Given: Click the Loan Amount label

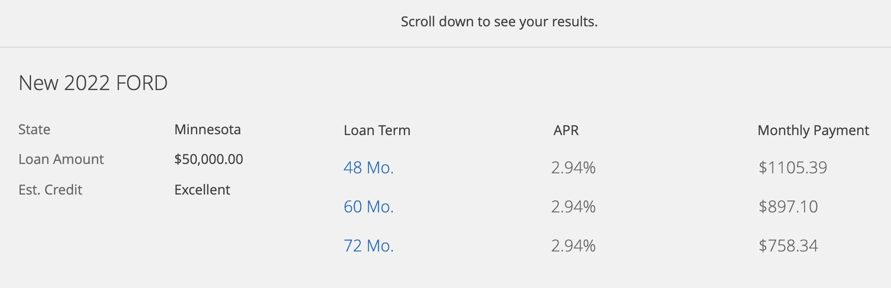Looking at the screenshot, I should [61, 159].
